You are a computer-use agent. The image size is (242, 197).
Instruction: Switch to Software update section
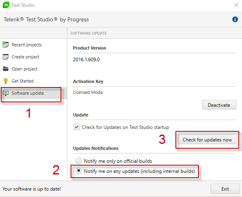(28, 93)
